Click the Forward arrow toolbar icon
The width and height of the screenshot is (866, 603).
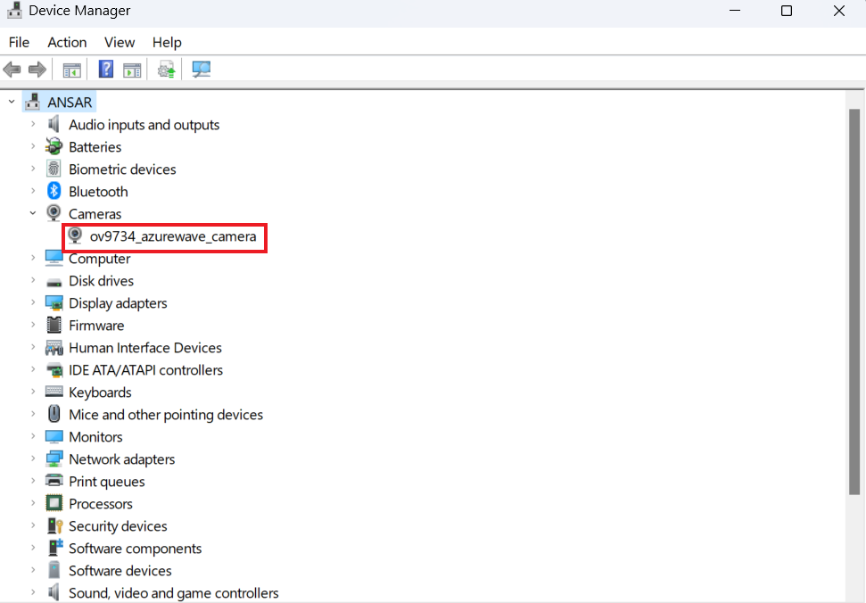point(37,70)
